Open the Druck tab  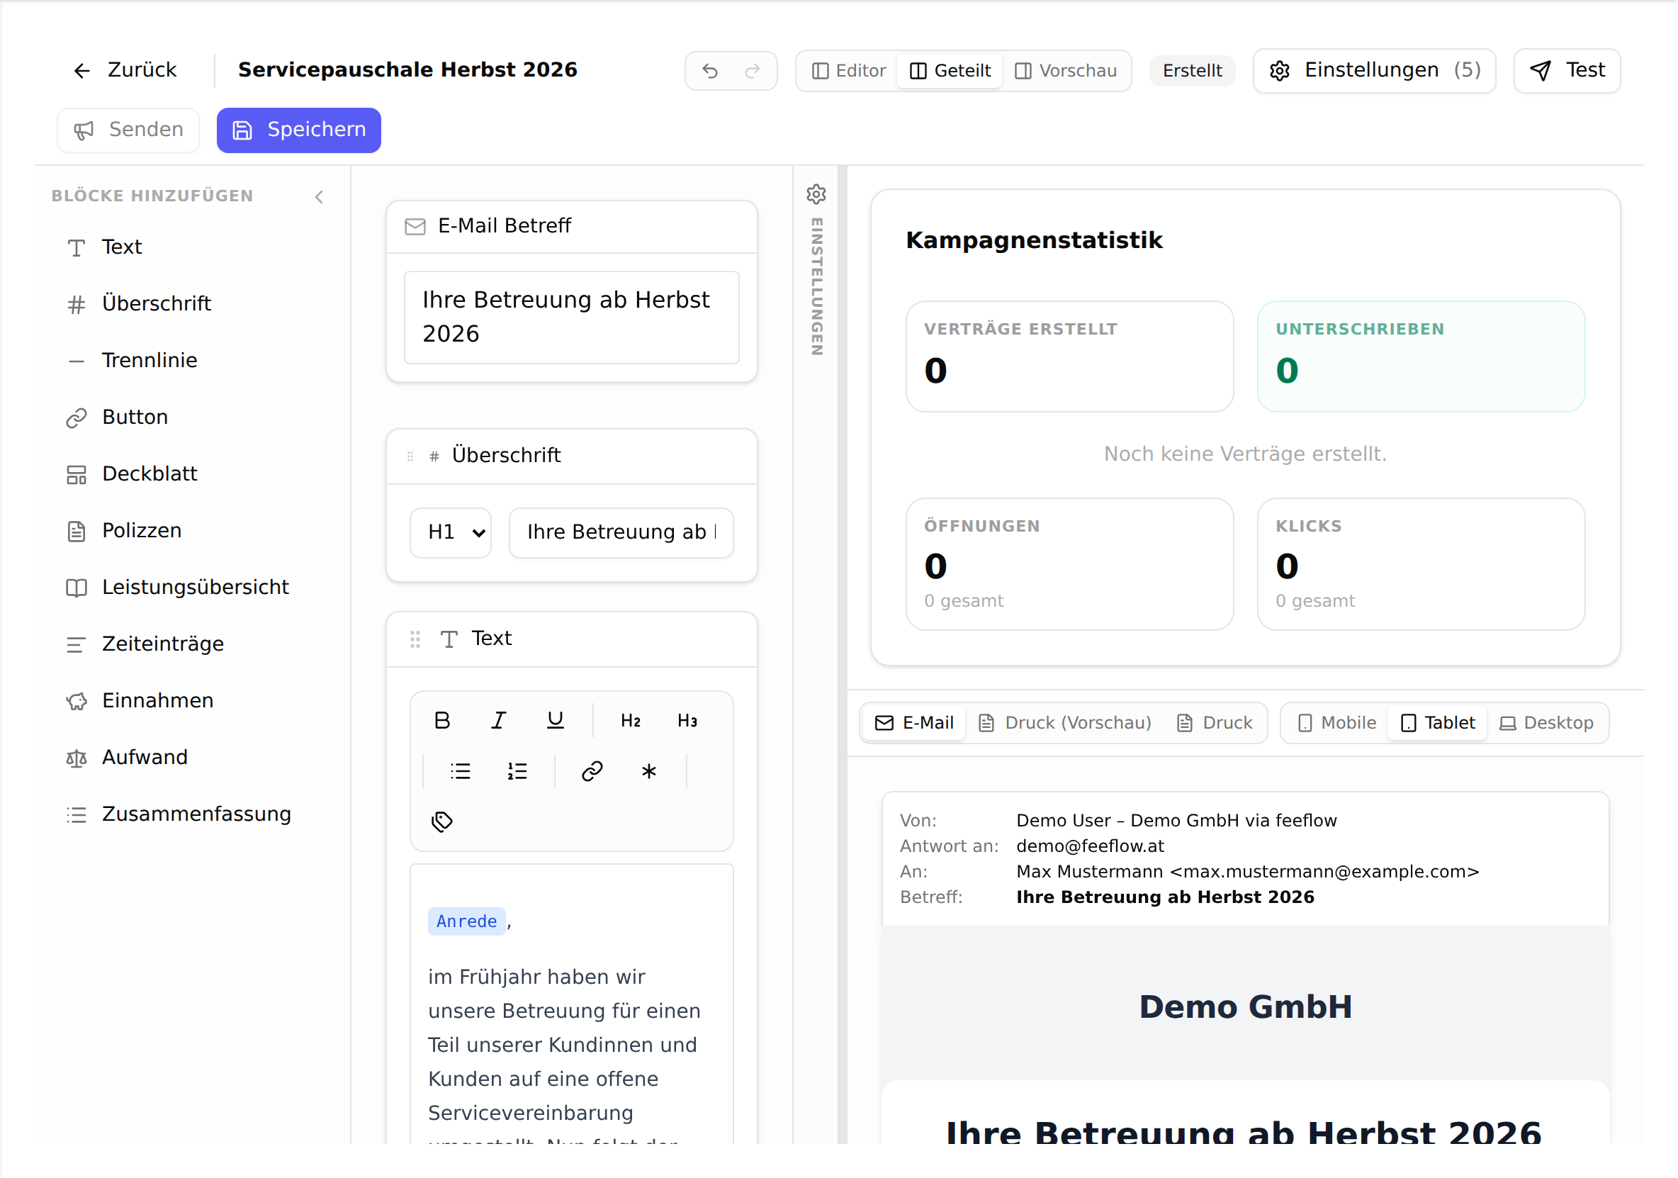tap(1215, 723)
